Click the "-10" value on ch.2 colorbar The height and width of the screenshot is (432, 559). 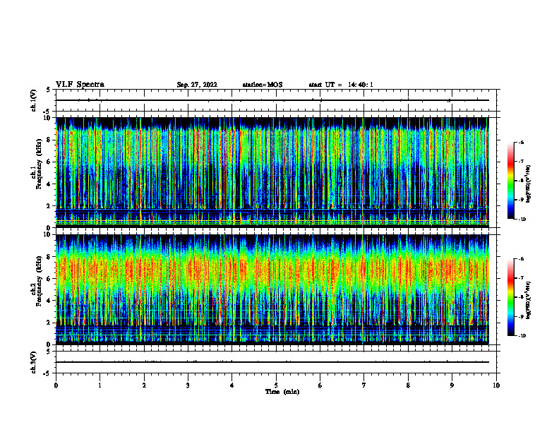(522, 336)
